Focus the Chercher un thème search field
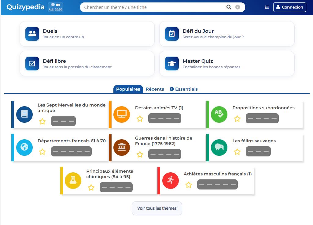313x225 pixels. (x=163, y=7)
